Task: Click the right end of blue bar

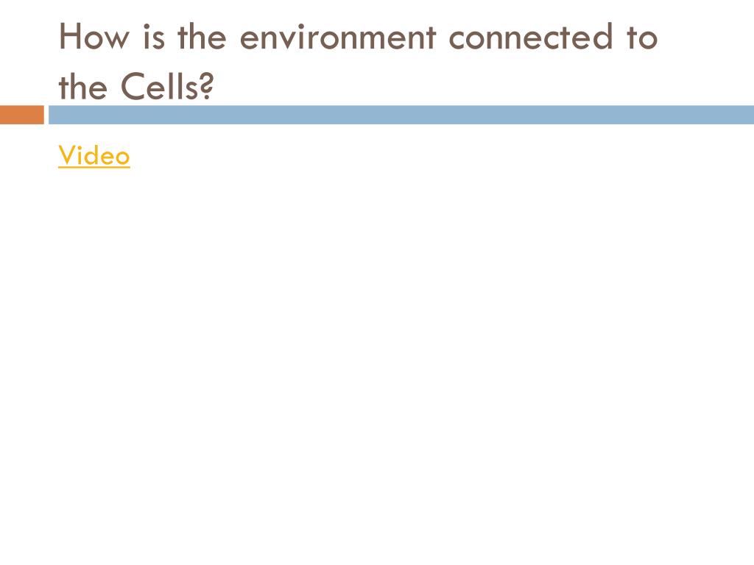Action: 744,115
